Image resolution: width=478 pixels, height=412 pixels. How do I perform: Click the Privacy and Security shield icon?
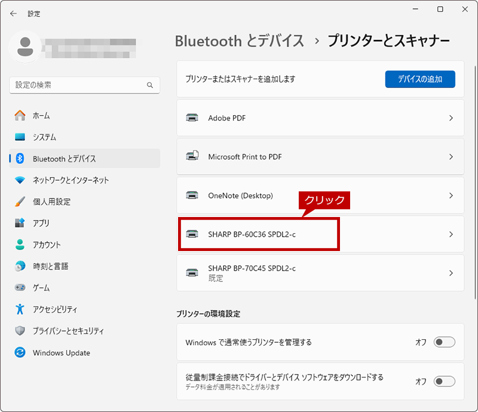click(x=20, y=331)
